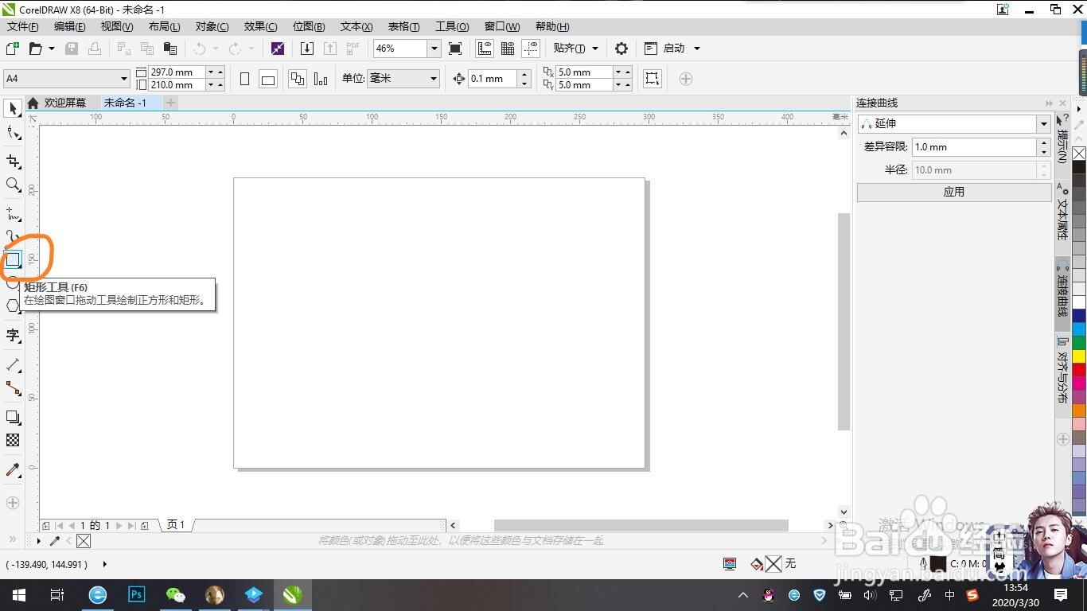Select the Freehand drawing tool
The image size is (1087, 611).
[x=13, y=214]
